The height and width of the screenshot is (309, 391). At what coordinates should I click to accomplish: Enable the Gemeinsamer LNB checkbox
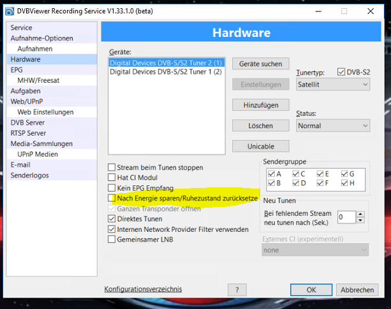click(112, 240)
